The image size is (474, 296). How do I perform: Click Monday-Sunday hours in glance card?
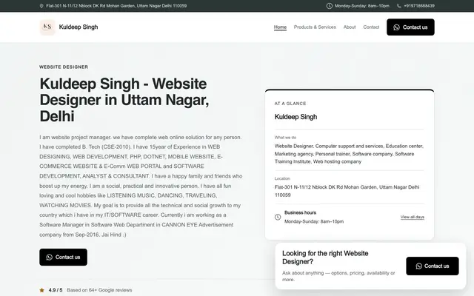point(314,222)
